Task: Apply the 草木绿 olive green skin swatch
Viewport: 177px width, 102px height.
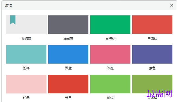Action: click(152, 84)
